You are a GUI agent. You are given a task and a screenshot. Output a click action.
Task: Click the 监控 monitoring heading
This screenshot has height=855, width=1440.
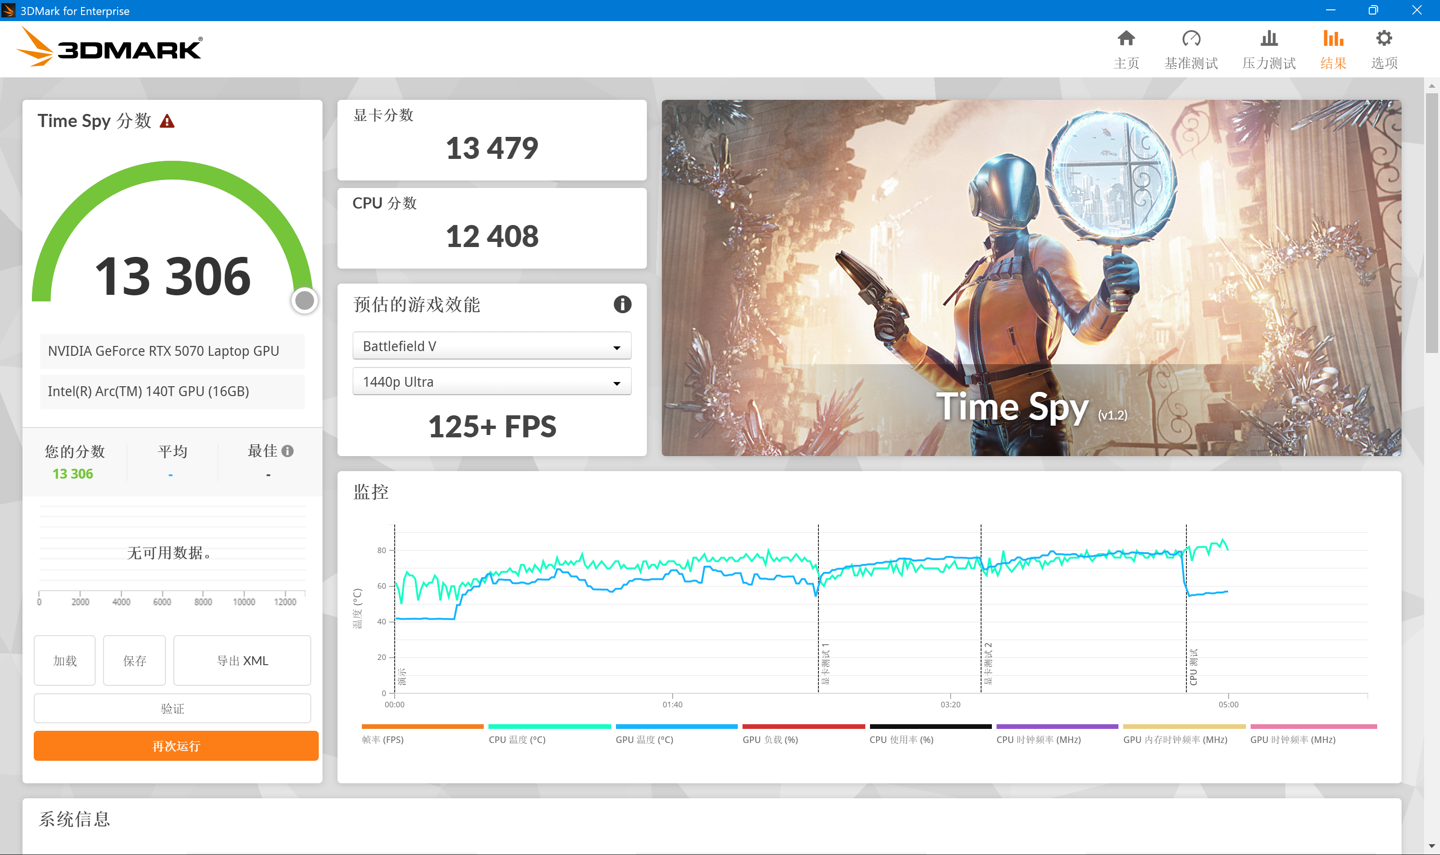[x=370, y=492]
